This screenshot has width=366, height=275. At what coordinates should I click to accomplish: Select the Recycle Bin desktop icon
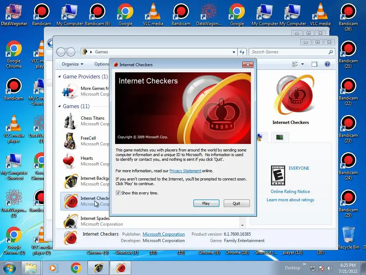348,238
